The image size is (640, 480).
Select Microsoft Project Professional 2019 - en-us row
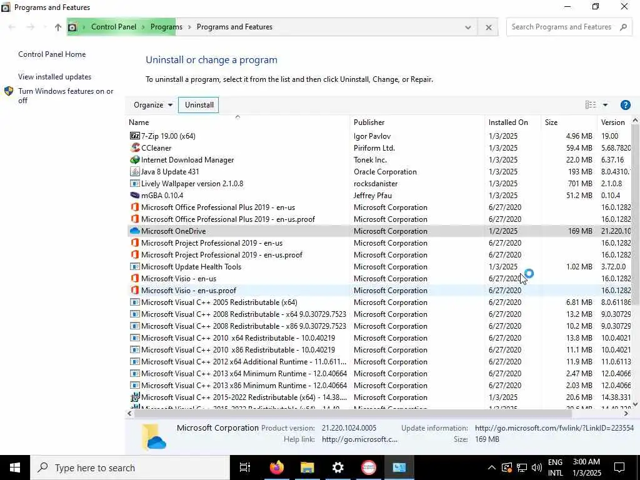pyautogui.click(x=379, y=243)
